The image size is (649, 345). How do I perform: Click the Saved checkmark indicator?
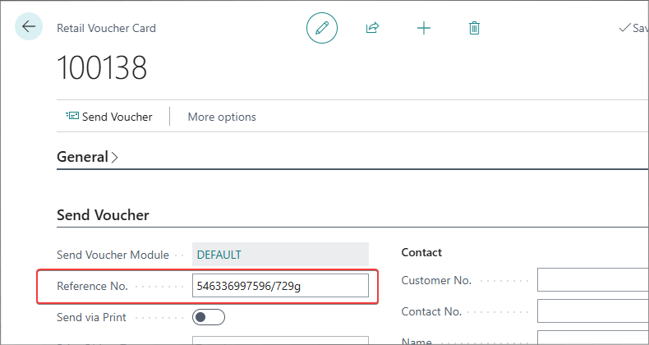[x=633, y=28]
